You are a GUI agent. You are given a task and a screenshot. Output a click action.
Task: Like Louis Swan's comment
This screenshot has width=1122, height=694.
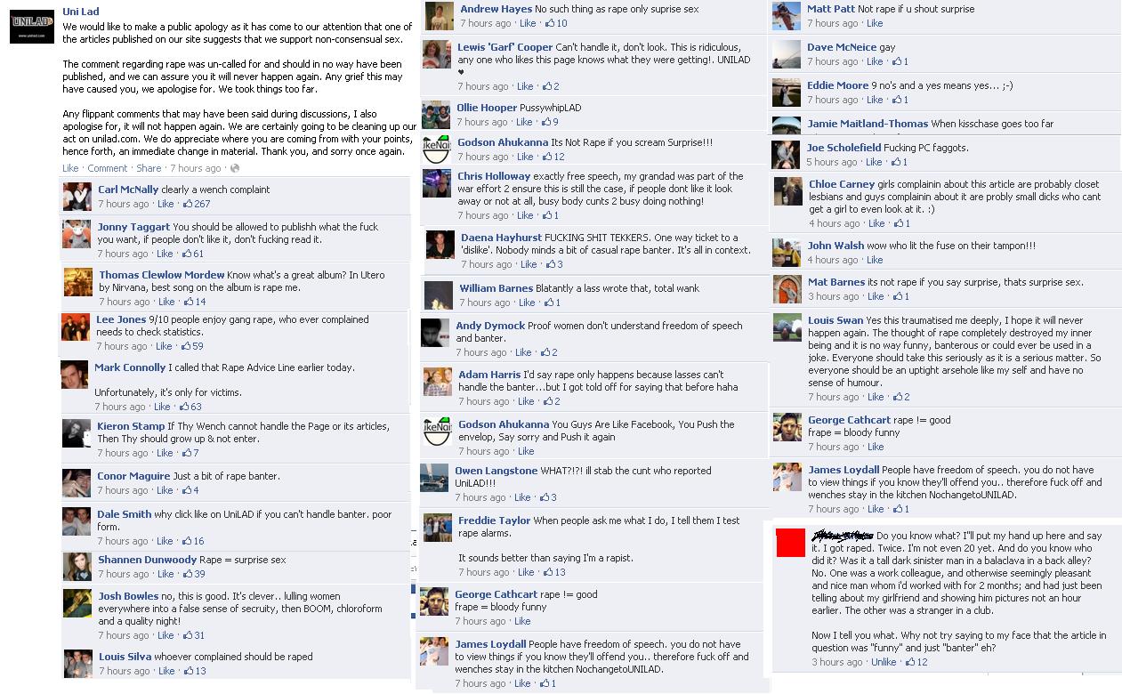[876, 397]
